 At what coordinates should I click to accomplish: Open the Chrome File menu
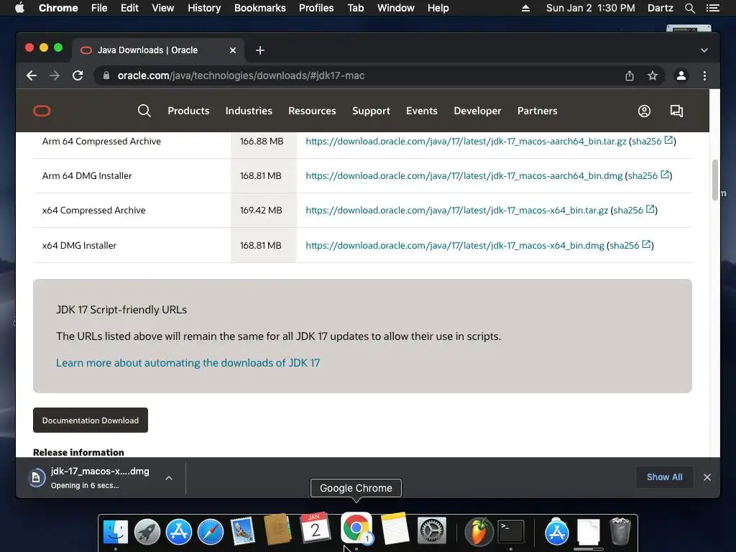coord(99,8)
